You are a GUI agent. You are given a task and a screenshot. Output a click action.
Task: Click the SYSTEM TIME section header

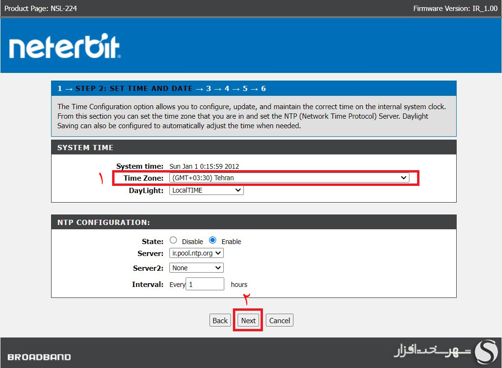(x=85, y=148)
